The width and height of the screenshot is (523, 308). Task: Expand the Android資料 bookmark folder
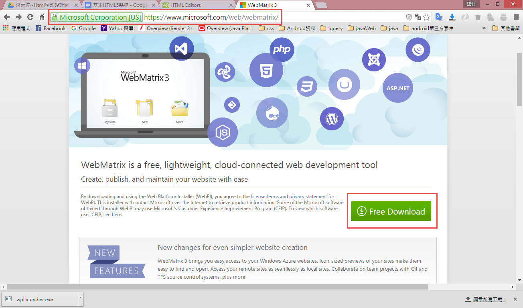click(297, 28)
